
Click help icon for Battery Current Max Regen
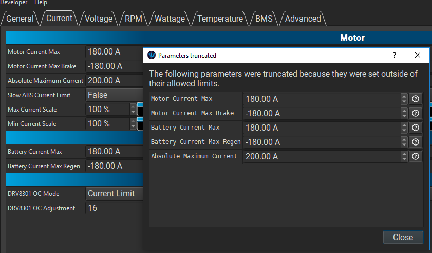416,142
